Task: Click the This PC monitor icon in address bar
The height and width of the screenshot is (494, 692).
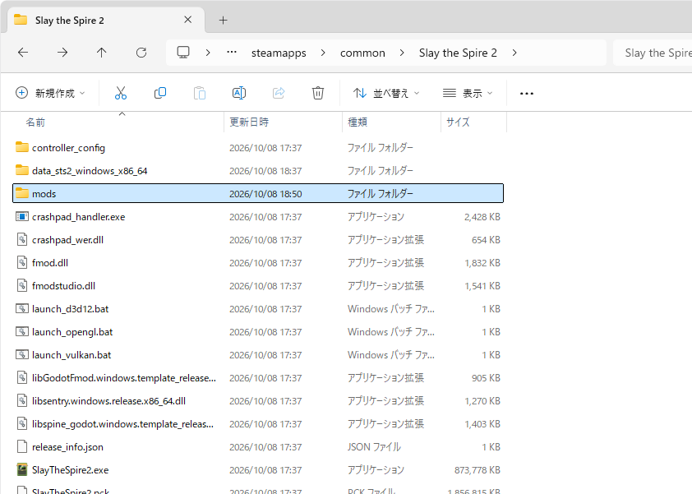Action: (x=183, y=53)
